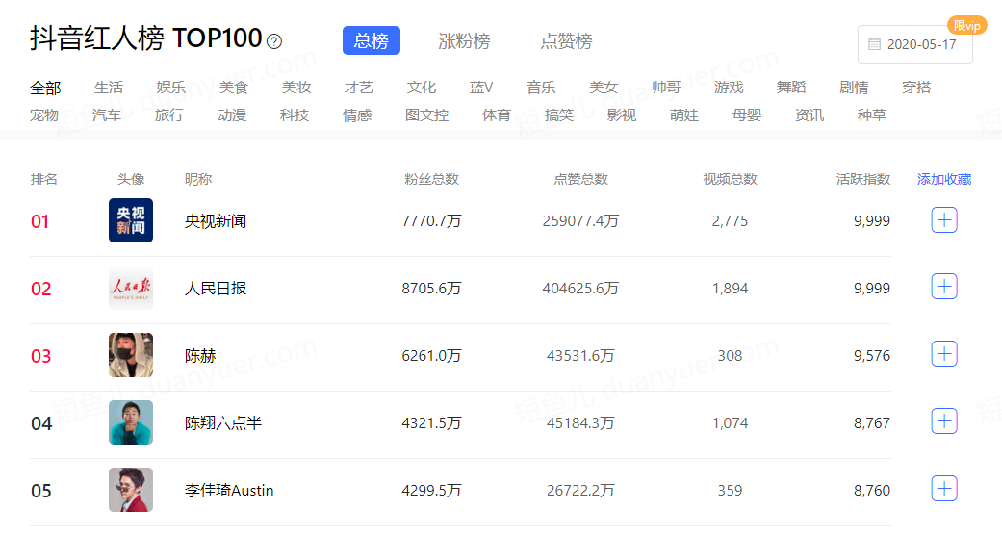The height and width of the screenshot is (534, 1002).
Task: Filter by 舞蹈 category
Action: coord(791,88)
